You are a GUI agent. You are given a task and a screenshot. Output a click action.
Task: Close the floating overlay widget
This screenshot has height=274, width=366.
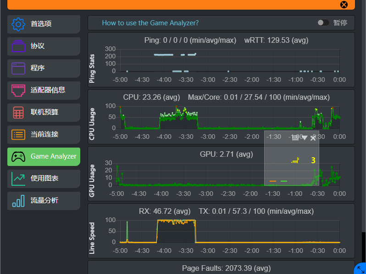[x=313, y=138]
